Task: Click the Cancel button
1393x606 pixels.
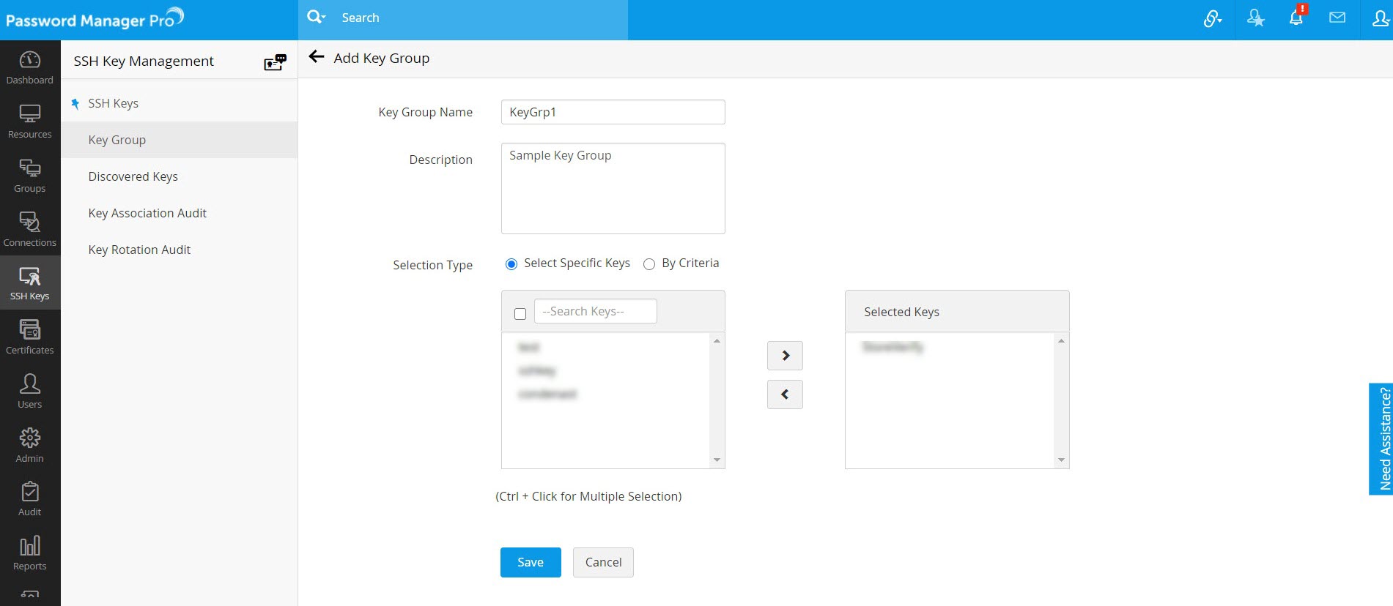Action: 603,562
